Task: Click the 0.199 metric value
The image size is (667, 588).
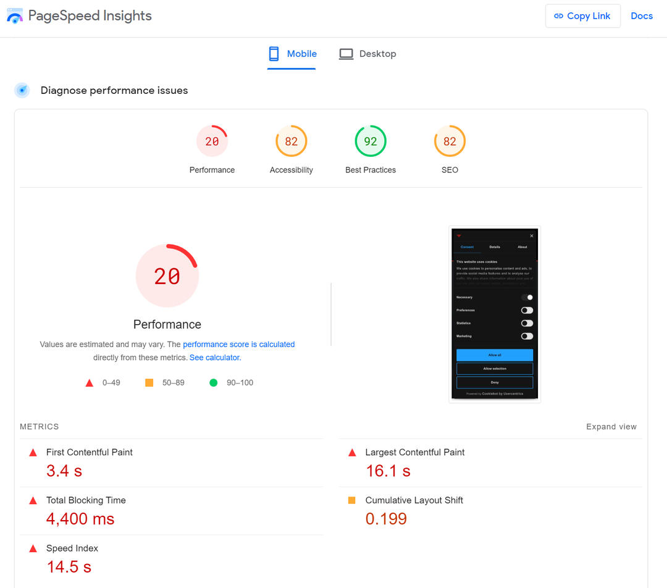Action: point(386,519)
